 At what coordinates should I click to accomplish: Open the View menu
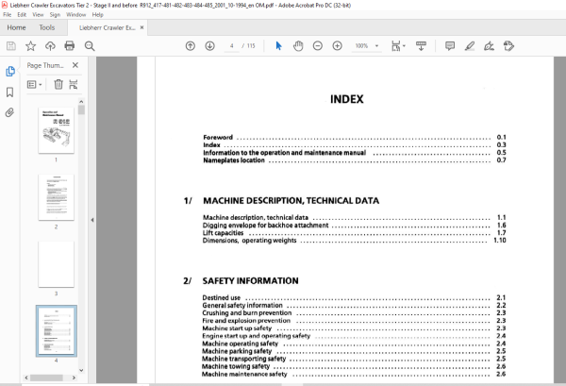coord(38,15)
